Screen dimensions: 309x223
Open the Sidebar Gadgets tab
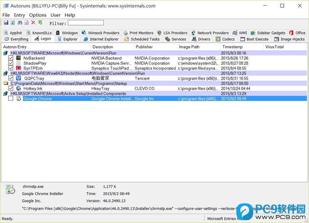pyautogui.click(x=268, y=33)
